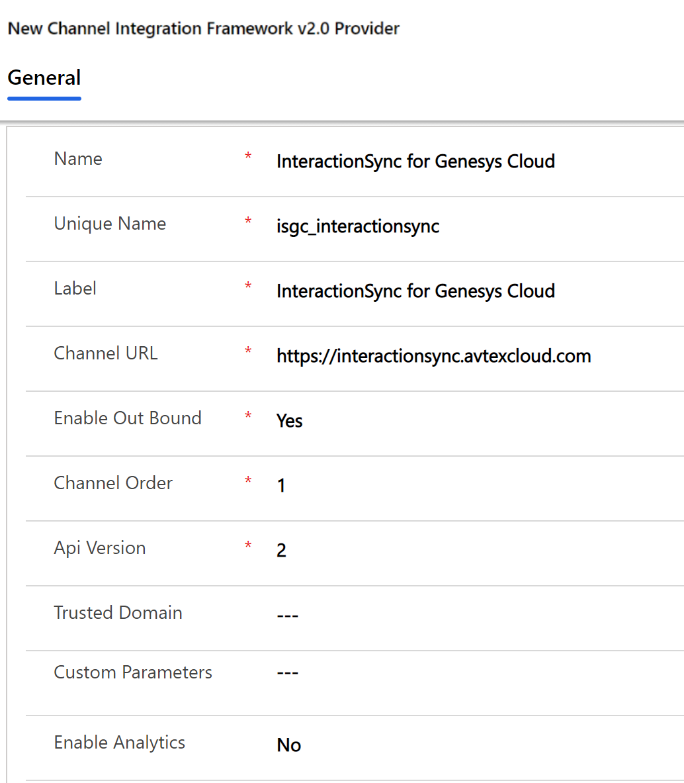Viewport: 684px width, 783px height.
Task: Edit the Api Version value 2
Action: pos(281,550)
